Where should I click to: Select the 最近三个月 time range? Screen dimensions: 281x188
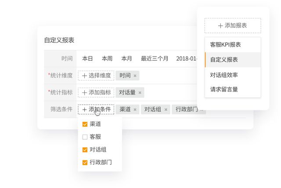click(x=155, y=59)
